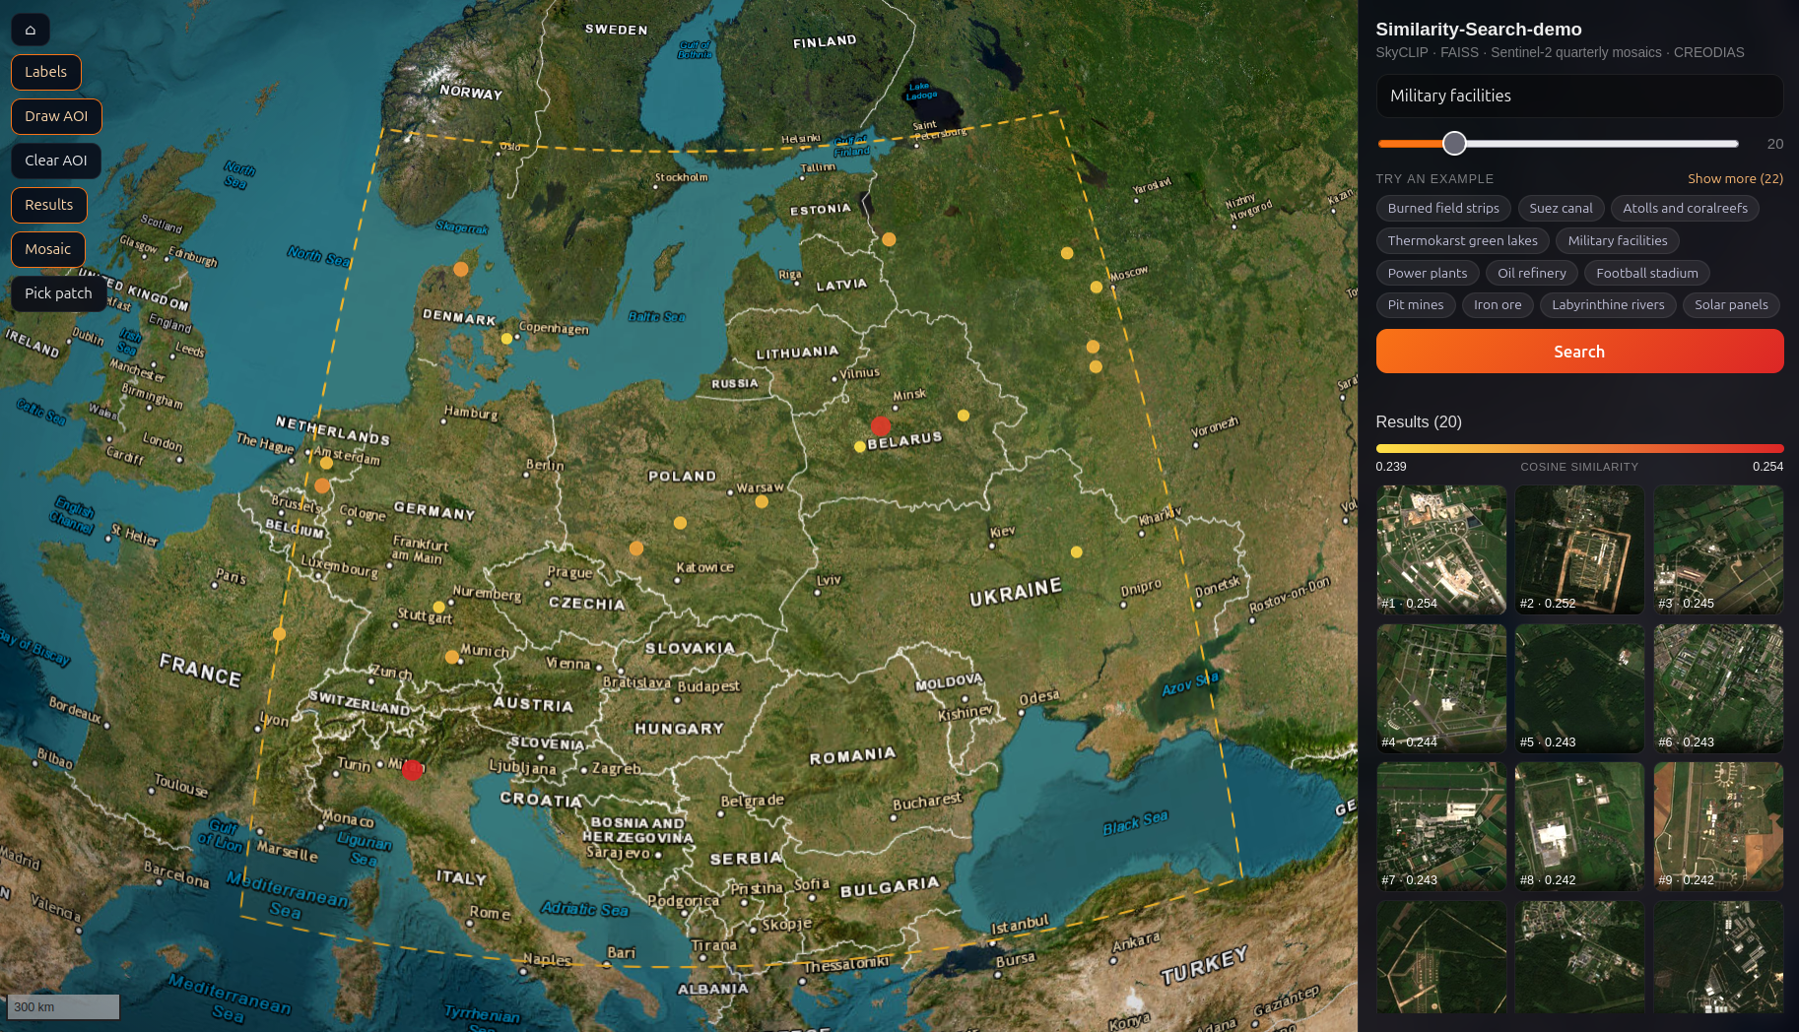Screen dimensions: 1799x1032
Task: Choose the Power plants example
Action: (x=1428, y=273)
